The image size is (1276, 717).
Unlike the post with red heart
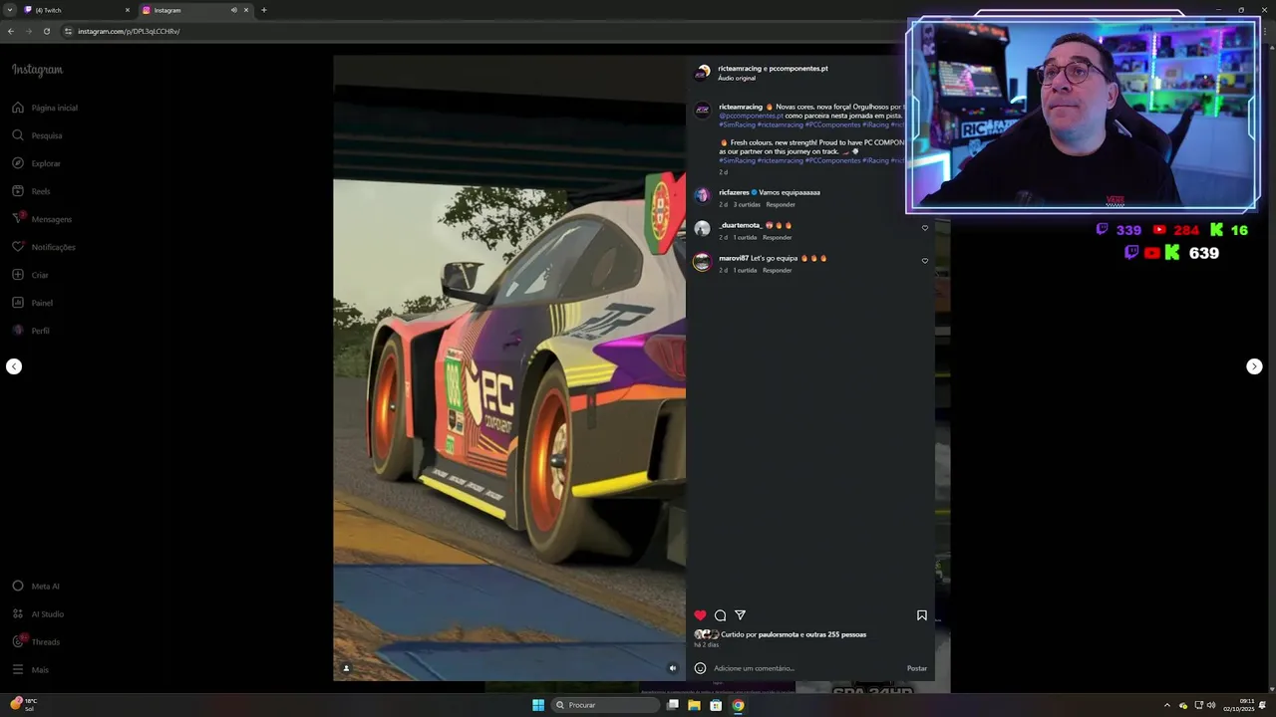[x=700, y=615]
